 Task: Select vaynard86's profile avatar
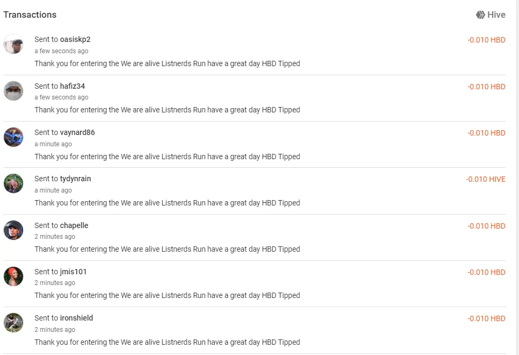pyautogui.click(x=13, y=137)
